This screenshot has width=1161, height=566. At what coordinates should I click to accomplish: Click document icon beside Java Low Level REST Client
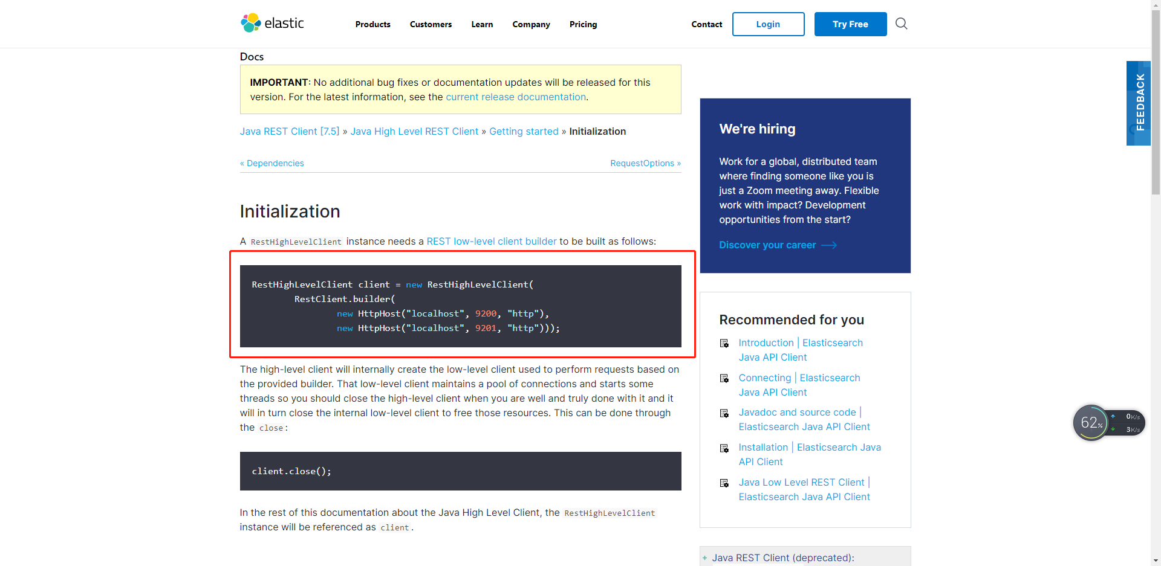tap(724, 483)
